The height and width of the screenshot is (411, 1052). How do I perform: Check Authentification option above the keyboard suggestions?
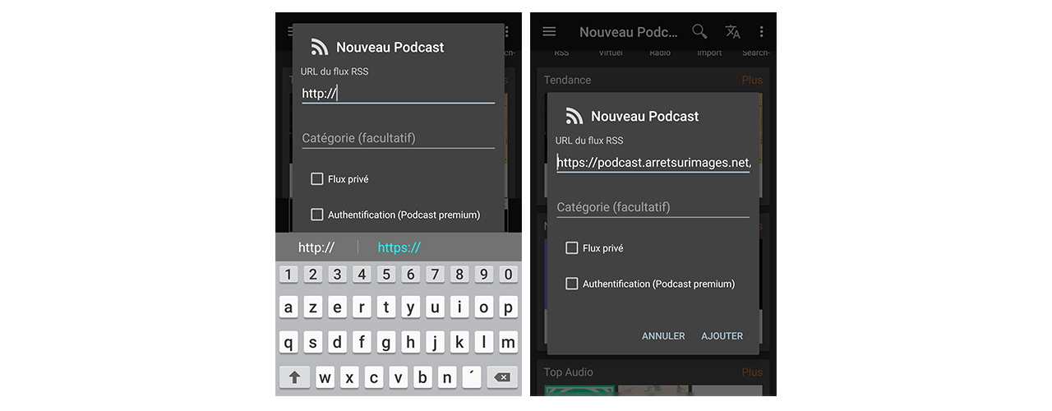coord(317,215)
